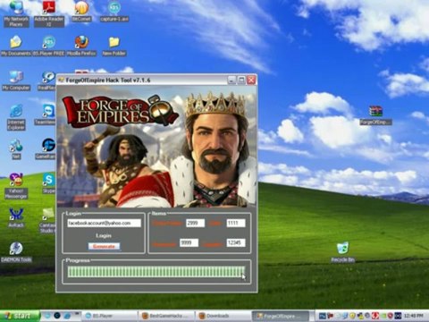Viewport: 429px width, 322px height.
Task: Click the first quick launch icon beside Start
Action: 47,316
